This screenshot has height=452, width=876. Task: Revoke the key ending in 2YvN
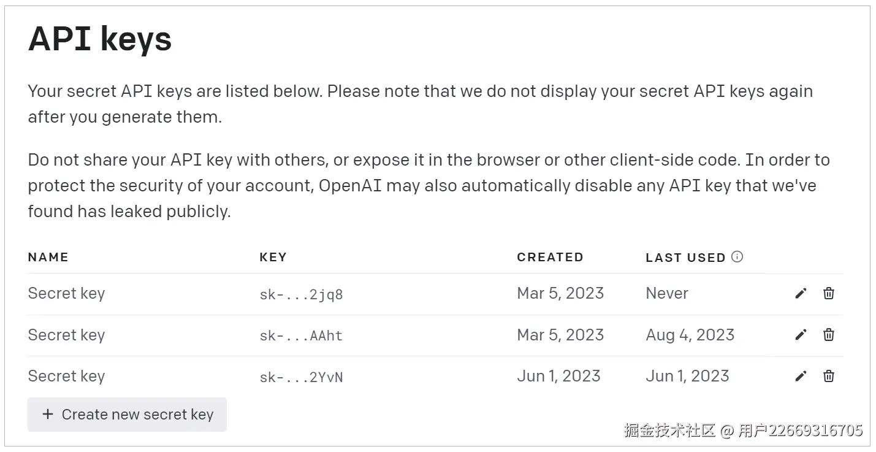[829, 376]
